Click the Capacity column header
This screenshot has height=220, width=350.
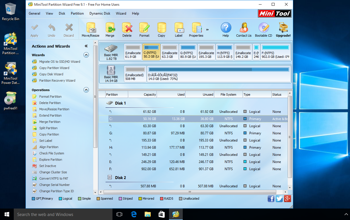[143, 95]
